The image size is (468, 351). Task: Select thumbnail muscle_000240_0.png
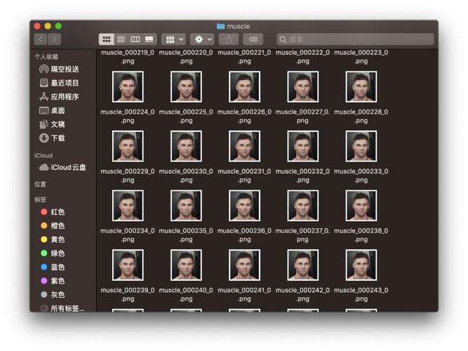pyautogui.click(x=186, y=265)
